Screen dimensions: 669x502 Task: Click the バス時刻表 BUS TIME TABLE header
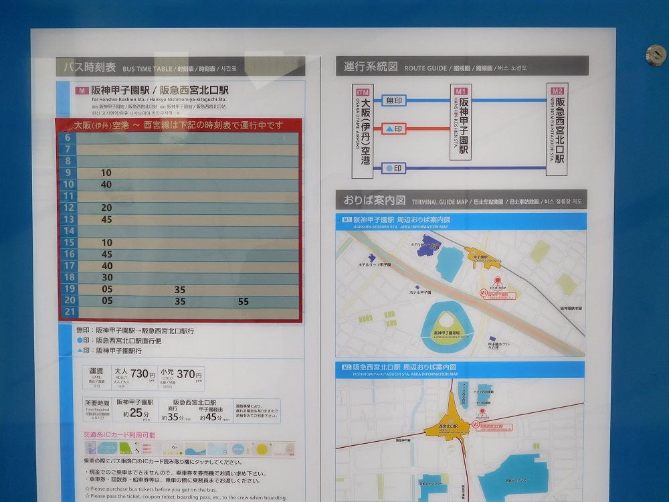click(181, 67)
